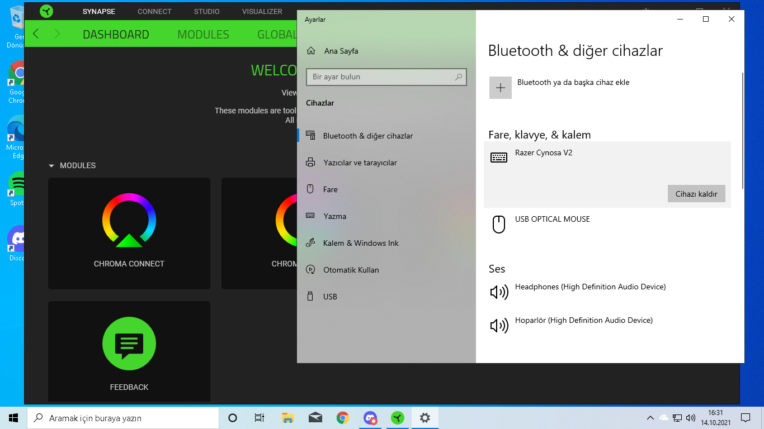Image resolution: width=764 pixels, height=429 pixels.
Task: Click the forward arrow in Razer Synapse
Action: (56, 34)
